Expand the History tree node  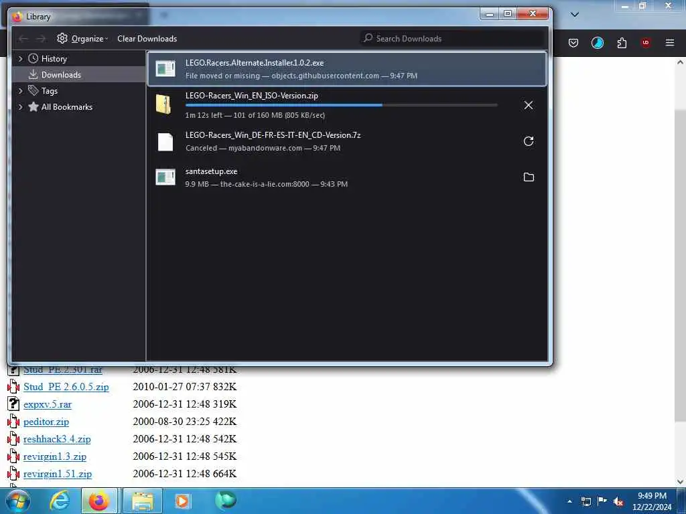20,59
